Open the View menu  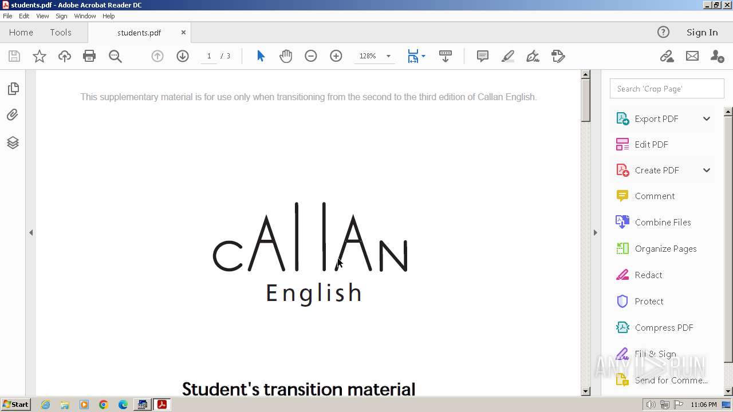click(x=42, y=16)
